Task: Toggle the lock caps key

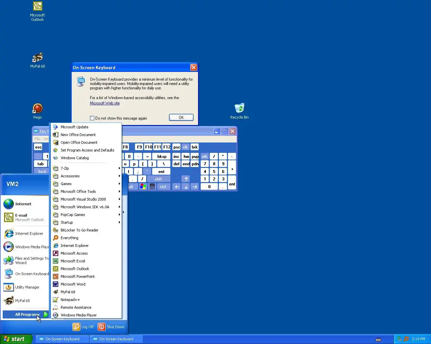Action: click(x=42, y=172)
